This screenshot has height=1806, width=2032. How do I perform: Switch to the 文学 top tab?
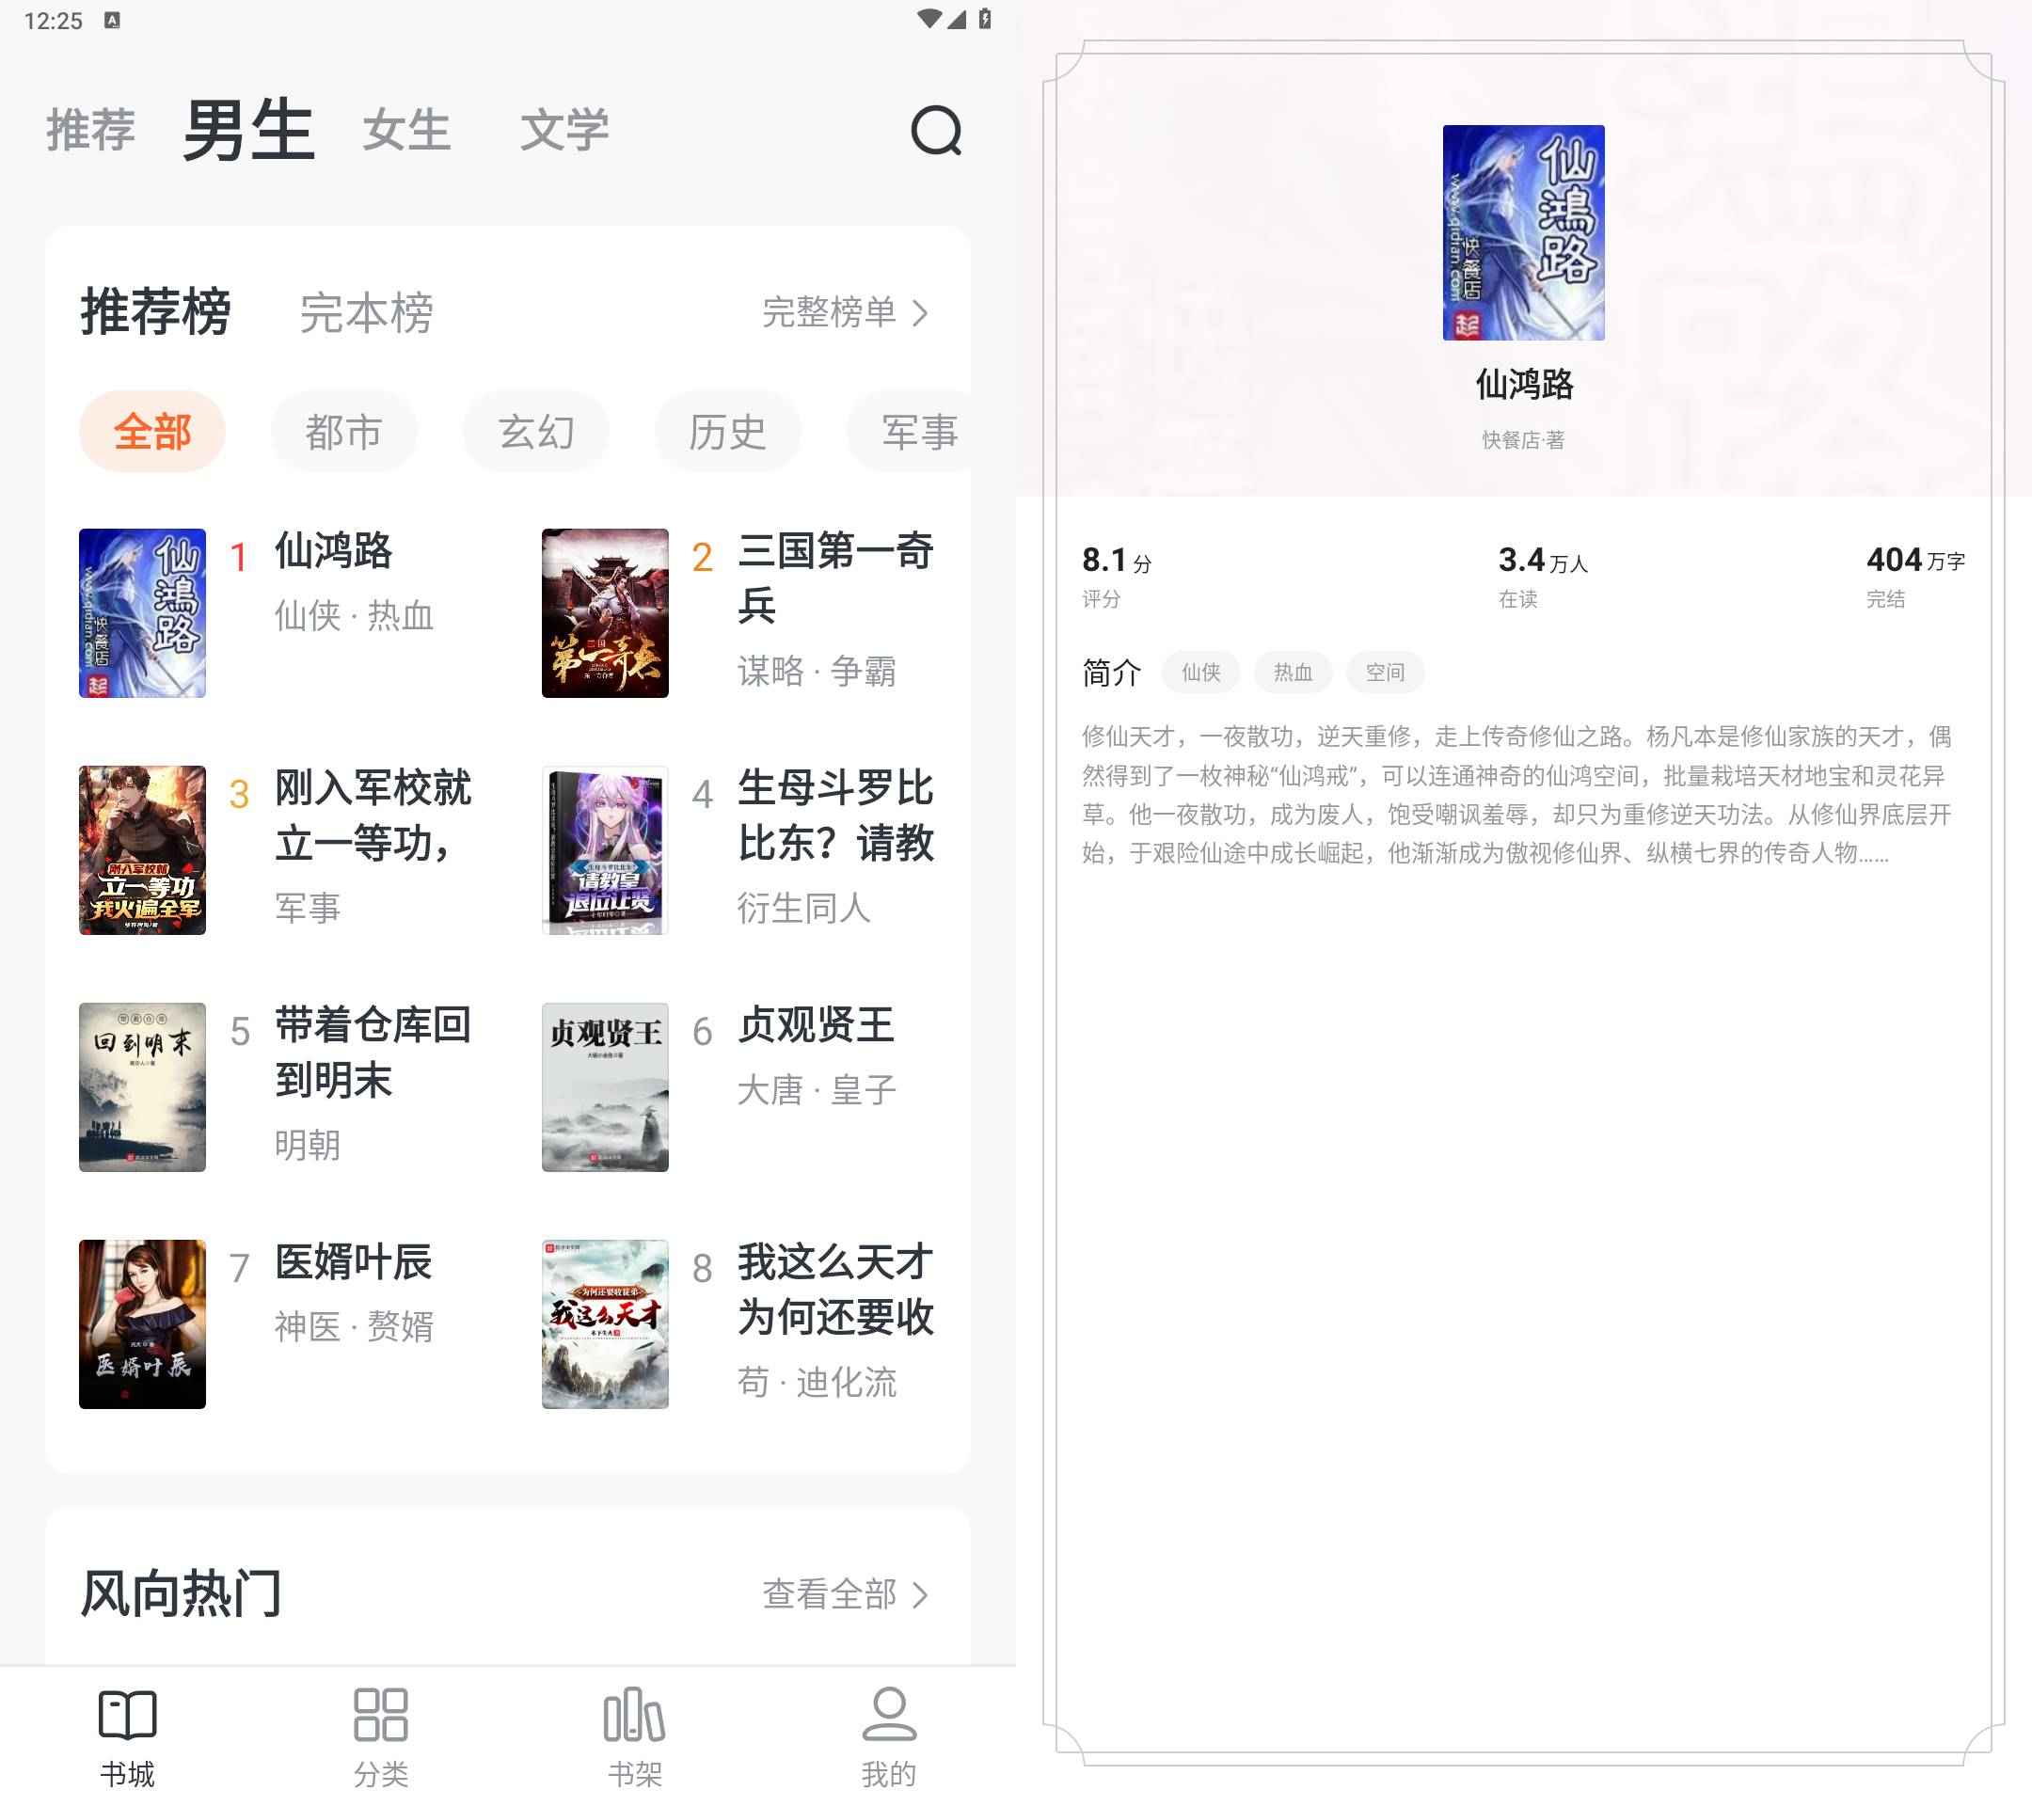(564, 130)
